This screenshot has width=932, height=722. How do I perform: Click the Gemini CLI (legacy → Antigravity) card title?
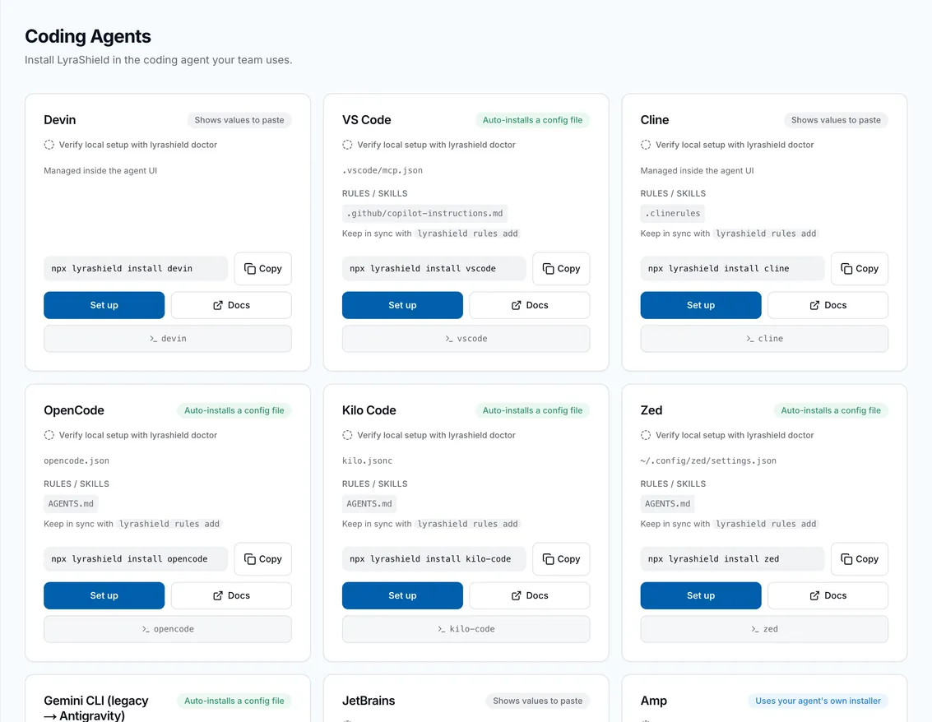96,708
